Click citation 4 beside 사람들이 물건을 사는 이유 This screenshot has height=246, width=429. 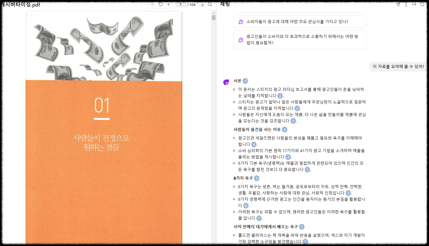[x=284, y=129]
